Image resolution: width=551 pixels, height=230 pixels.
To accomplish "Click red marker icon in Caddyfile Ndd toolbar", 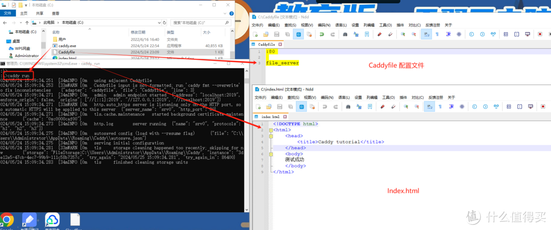I will (x=379, y=35).
